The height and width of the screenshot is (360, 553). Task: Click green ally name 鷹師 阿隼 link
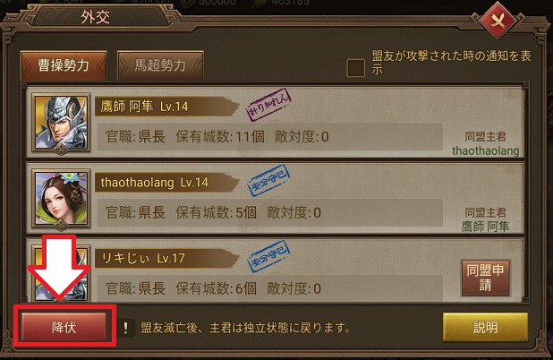click(485, 227)
